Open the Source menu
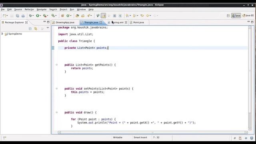The height and width of the screenshot is (144, 256). tap(18, 10)
